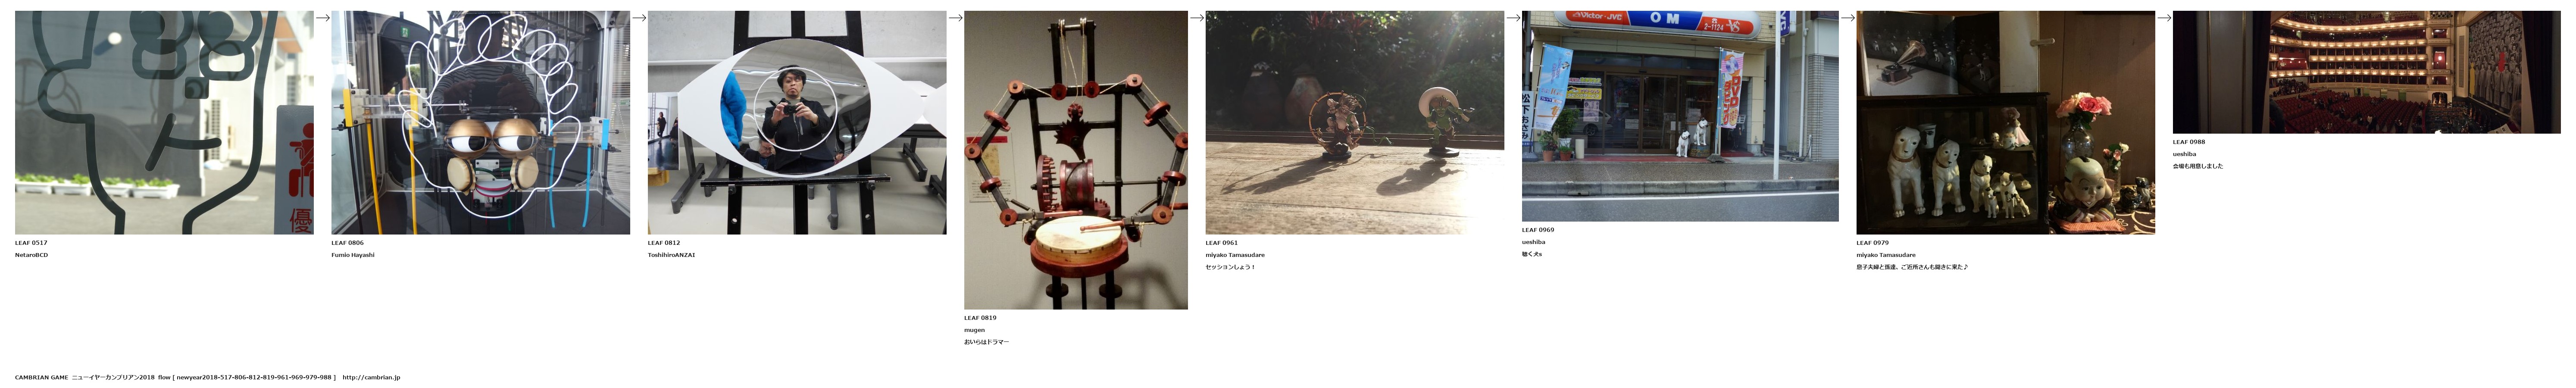Image resolution: width=2576 pixels, height=388 pixels.
Task: Click author name NetaroBCD
Action: point(31,255)
